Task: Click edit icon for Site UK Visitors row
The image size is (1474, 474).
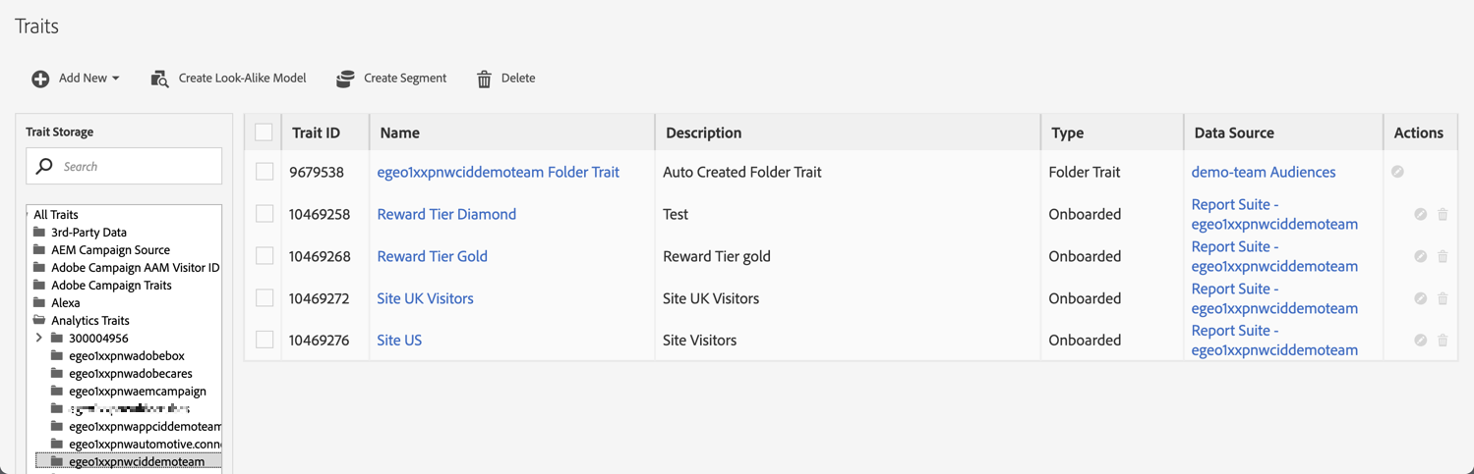Action: (x=1420, y=298)
